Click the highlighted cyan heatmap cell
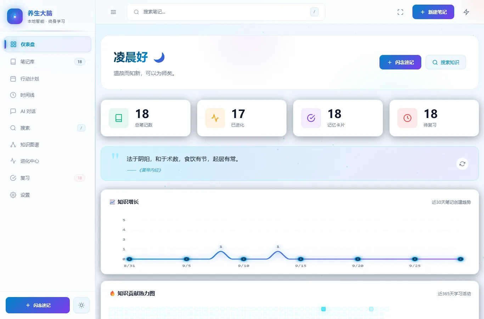 [x=323, y=309]
